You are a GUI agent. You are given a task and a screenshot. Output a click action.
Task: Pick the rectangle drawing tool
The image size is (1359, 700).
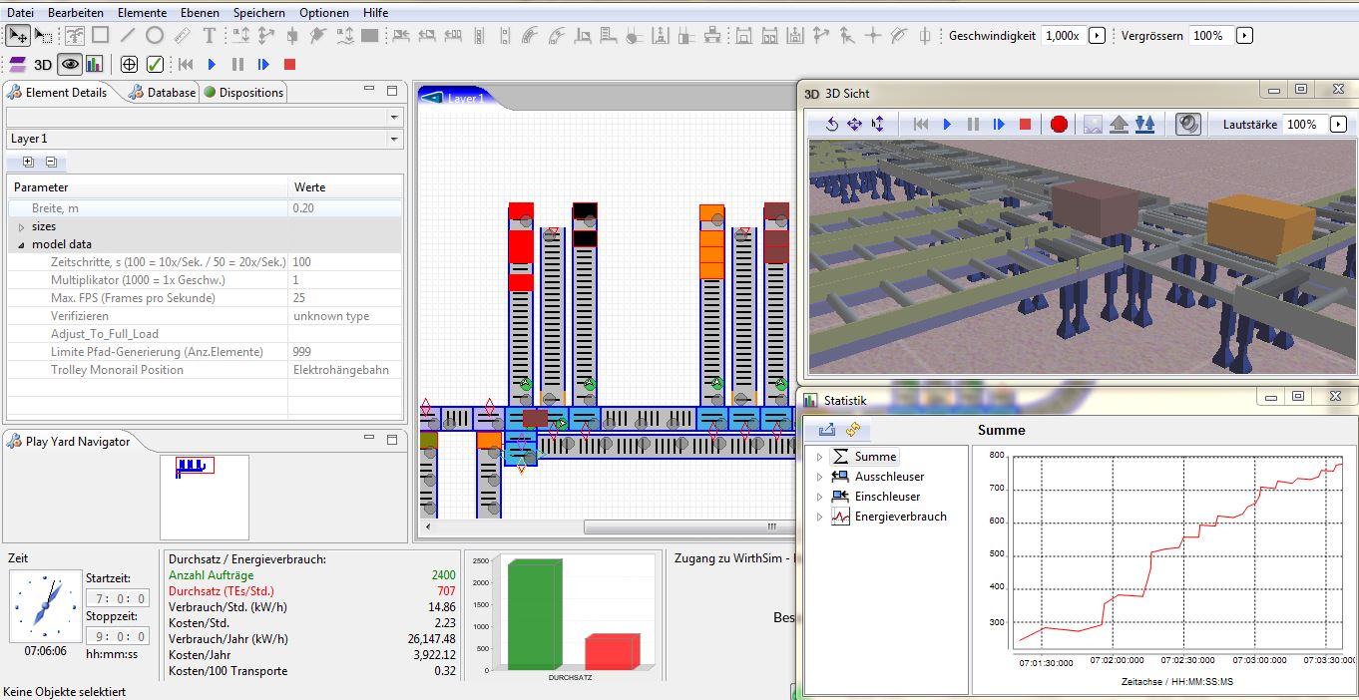coord(100,36)
